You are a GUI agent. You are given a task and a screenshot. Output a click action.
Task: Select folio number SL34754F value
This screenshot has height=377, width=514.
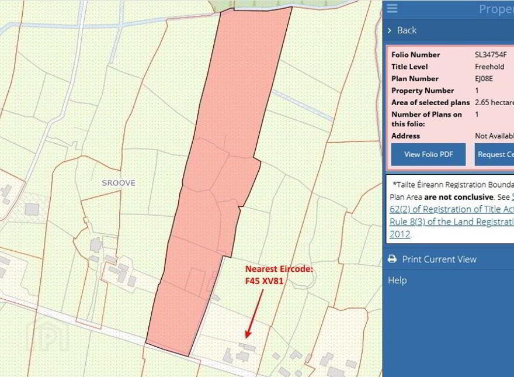pyautogui.click(x=491, y=55)
